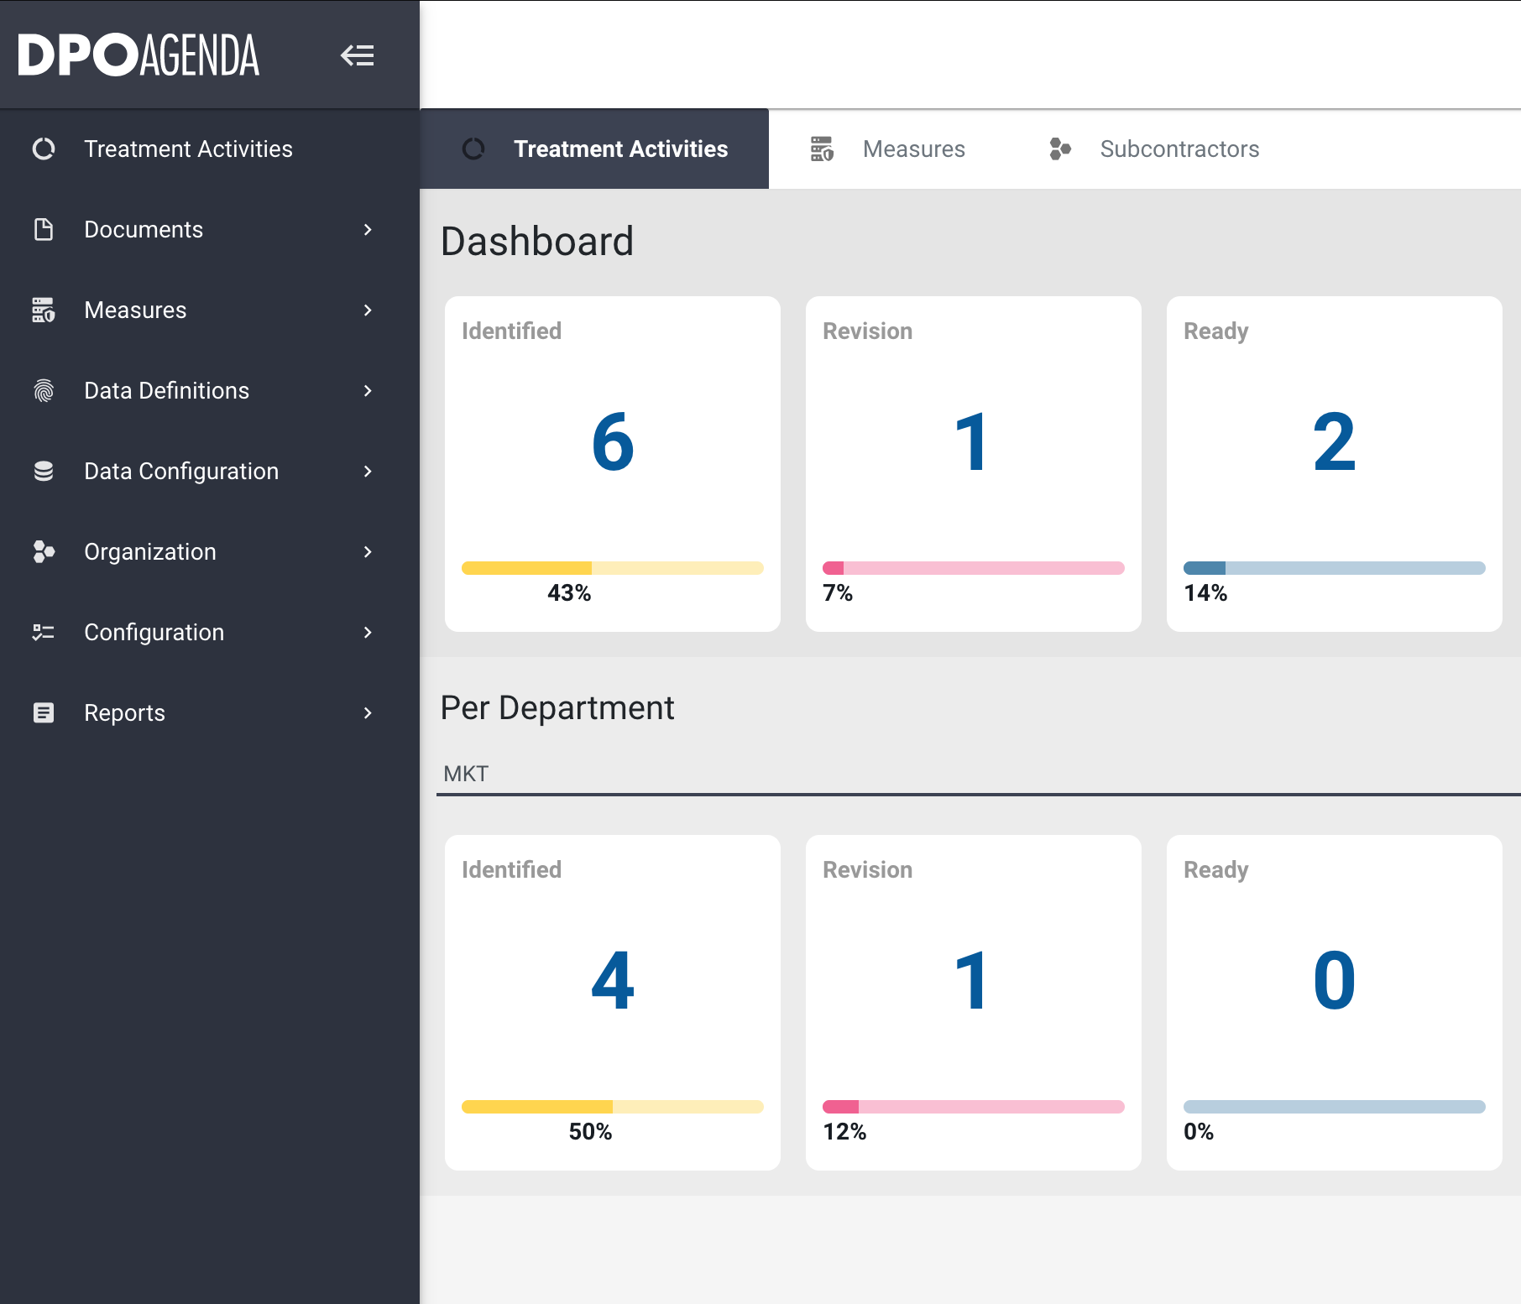This screenshot has width=1521, height=1304.
Task: Click the Reports icon in sidebar
Action: [43, 712]
